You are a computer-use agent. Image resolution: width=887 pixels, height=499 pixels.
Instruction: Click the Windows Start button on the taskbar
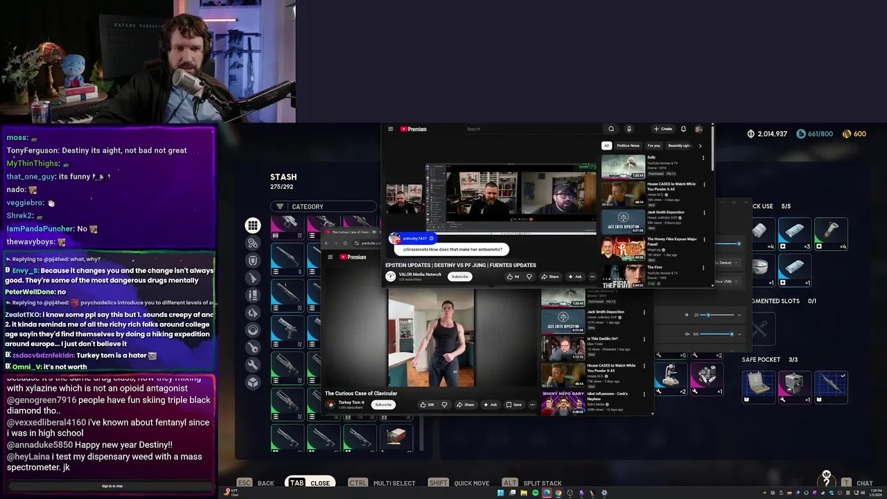[x=500, y=493]
